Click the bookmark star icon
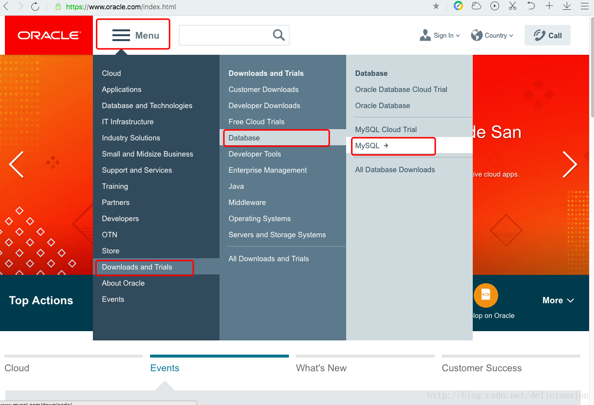Image resolution: width=594 pixels, height=405 pixels. (436, 6)
